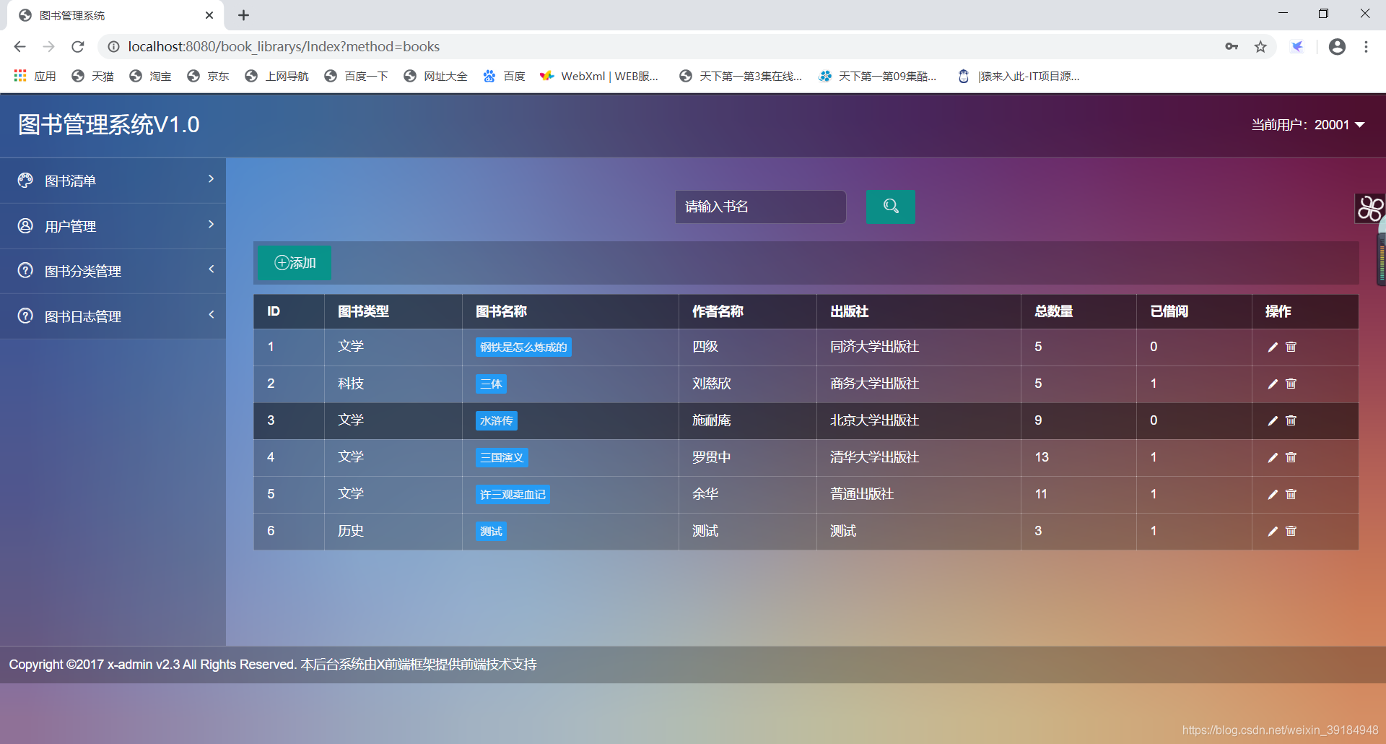Click the browser reload button
The image size is (1386, 744).
pos(78,47)
